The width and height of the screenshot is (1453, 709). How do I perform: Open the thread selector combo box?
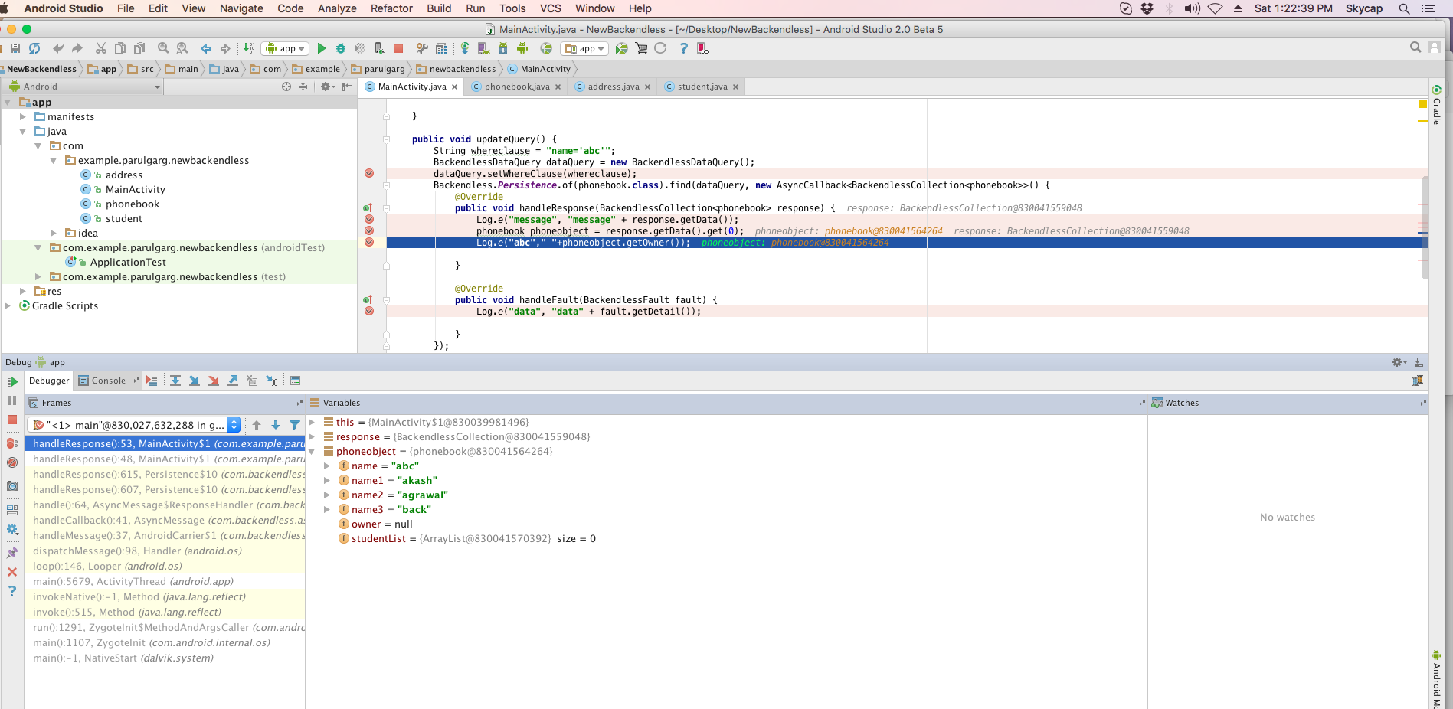pyautogui.click(x=135, y=425)
